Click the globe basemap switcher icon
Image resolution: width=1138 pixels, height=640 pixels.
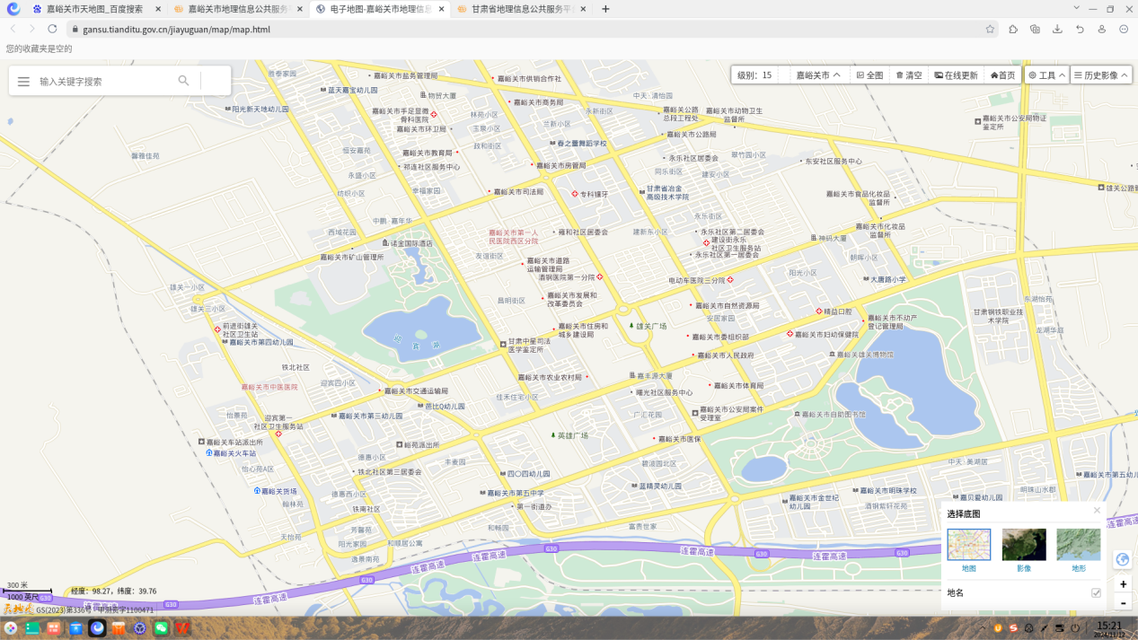point(1122,559)
